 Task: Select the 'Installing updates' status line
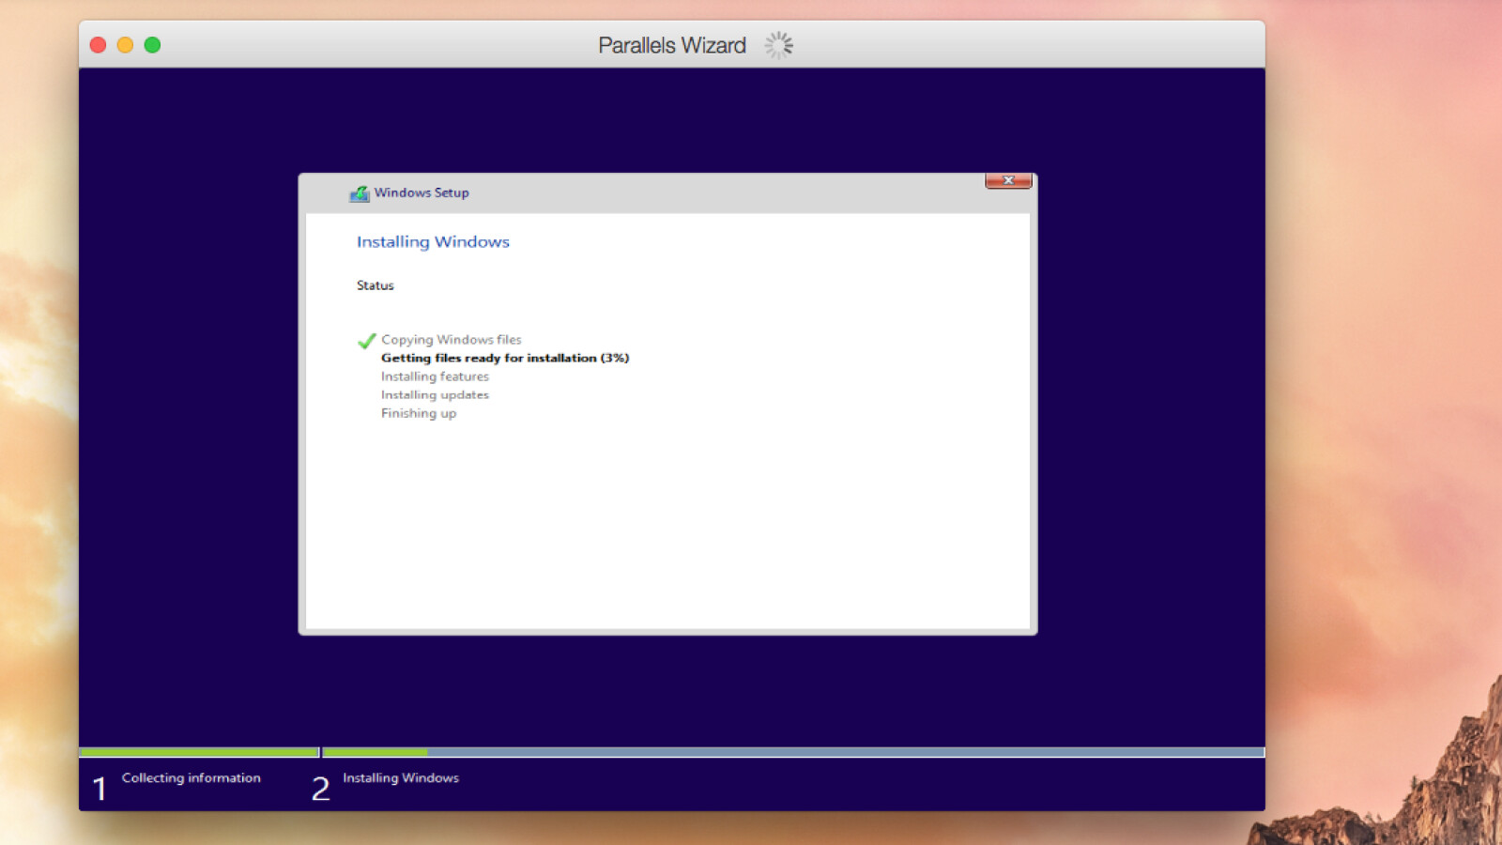click(x=435, y=395)
